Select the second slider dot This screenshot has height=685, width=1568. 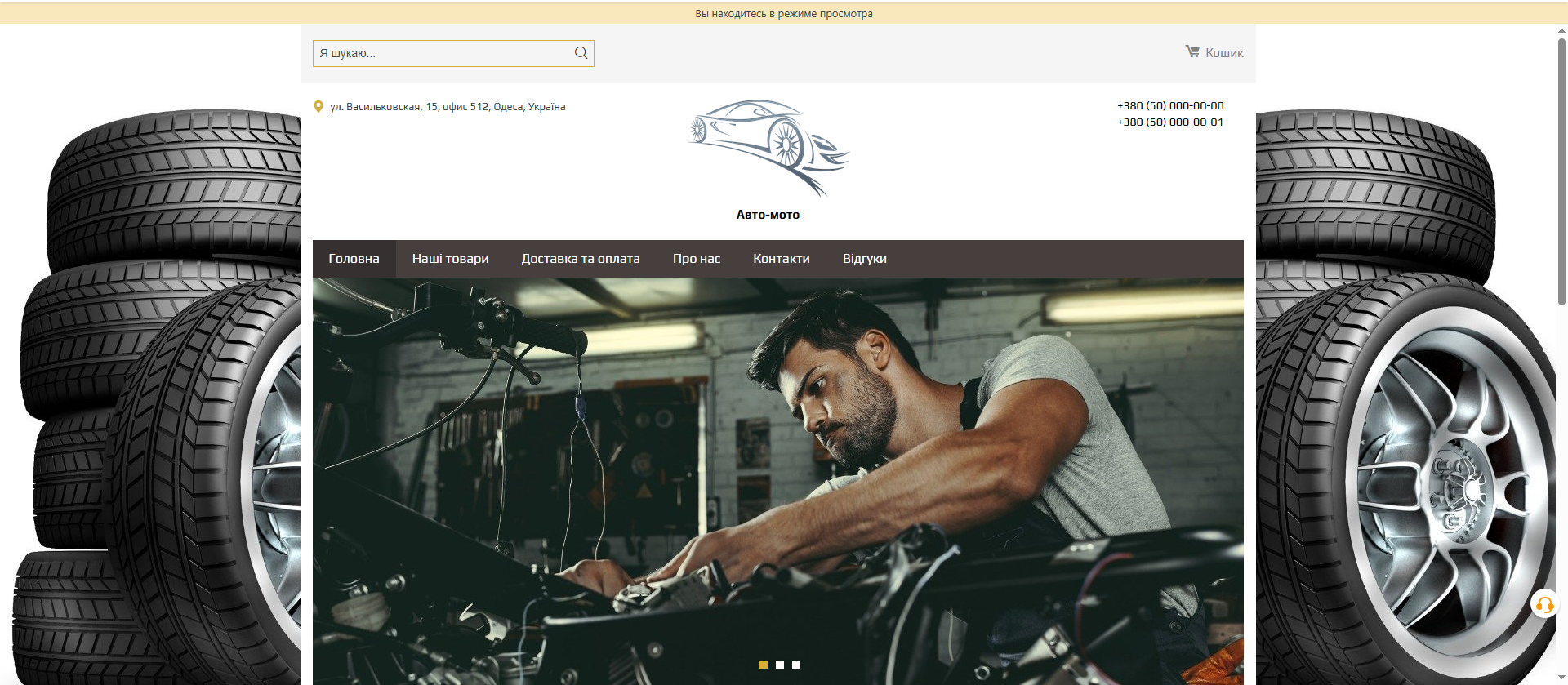tap(780, 665)
